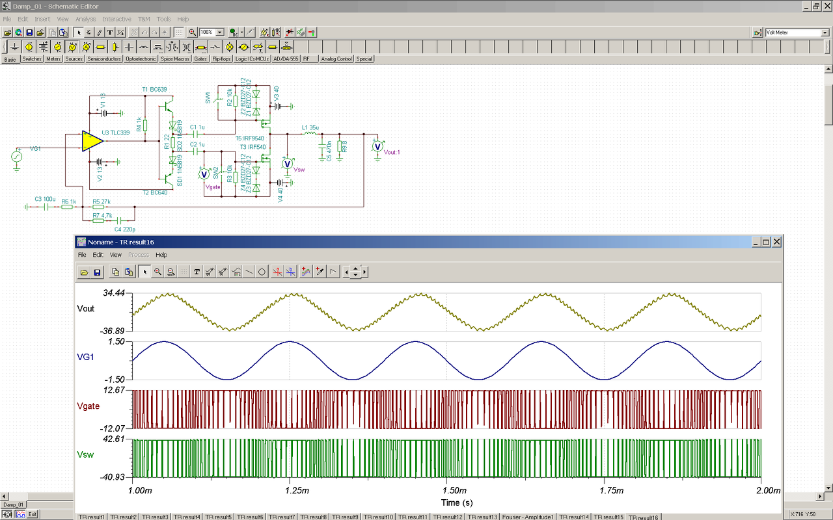Toggle the grid display button in schematic toolbar
Screen dimensions: 833x520
coord(179,32)
